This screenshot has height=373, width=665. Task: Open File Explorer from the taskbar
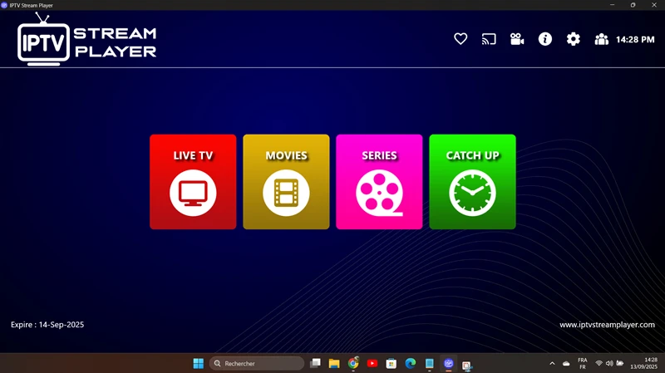click(334, 363)
